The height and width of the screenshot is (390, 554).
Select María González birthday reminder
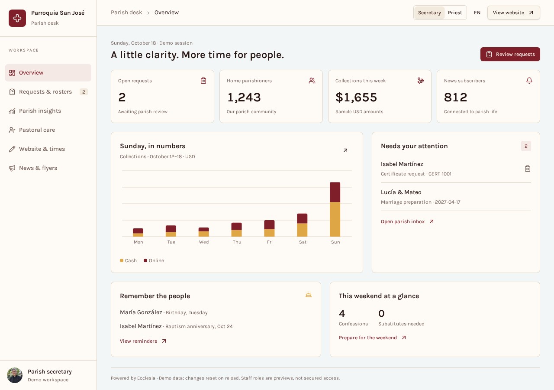click(x=164, y=312)
